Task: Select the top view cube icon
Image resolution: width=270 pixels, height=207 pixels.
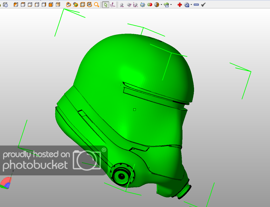Action: 23,5
